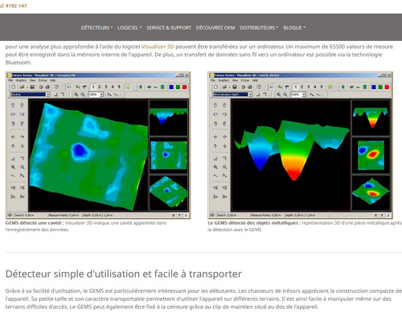Open the metal objects Visualizer 3D screenshot

(300, 145)
